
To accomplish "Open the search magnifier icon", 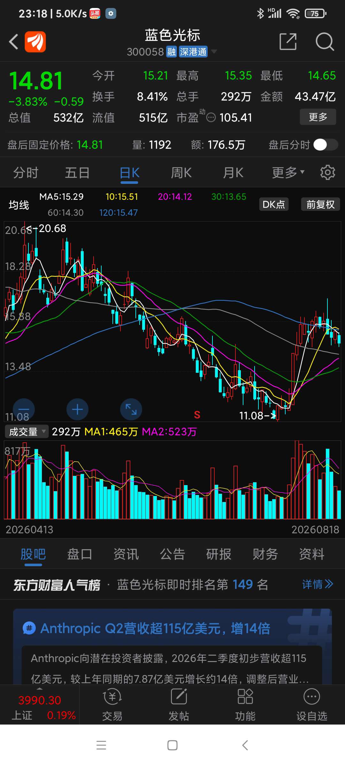I will tap(325, 41).
